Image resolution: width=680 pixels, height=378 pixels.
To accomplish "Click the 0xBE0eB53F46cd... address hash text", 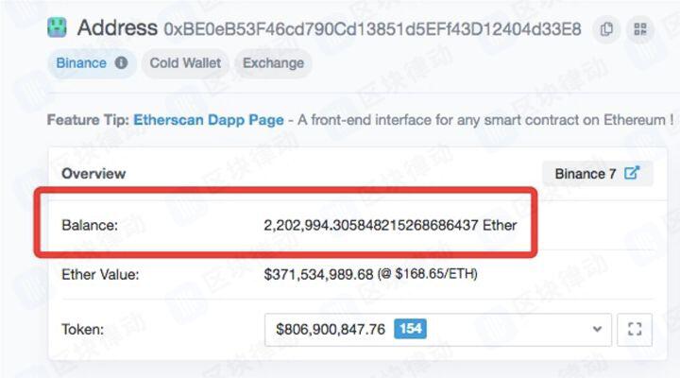I will coord(372,29).
